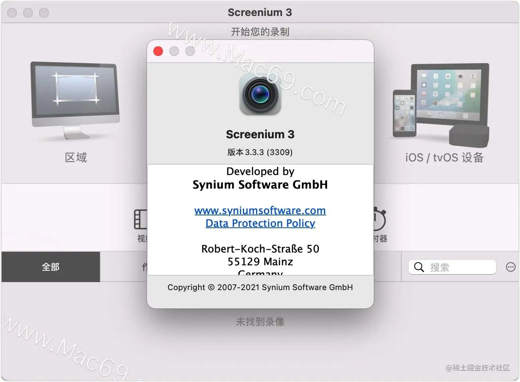Click the 版本 3.3.3 (3309) version text
This screenshot has width=520, height=382.
point(260,152)
